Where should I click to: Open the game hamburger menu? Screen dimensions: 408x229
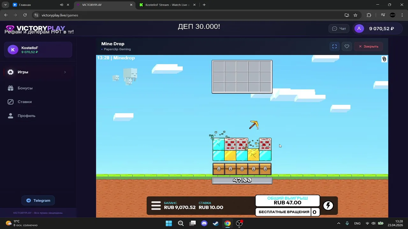point(156,205)
